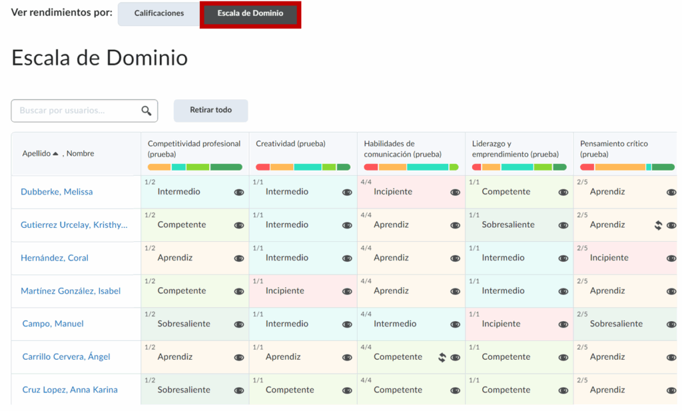
Task: Click sync icon in Gutierrez Pensamiento crítico cell
Action: (x=658, y=225)
